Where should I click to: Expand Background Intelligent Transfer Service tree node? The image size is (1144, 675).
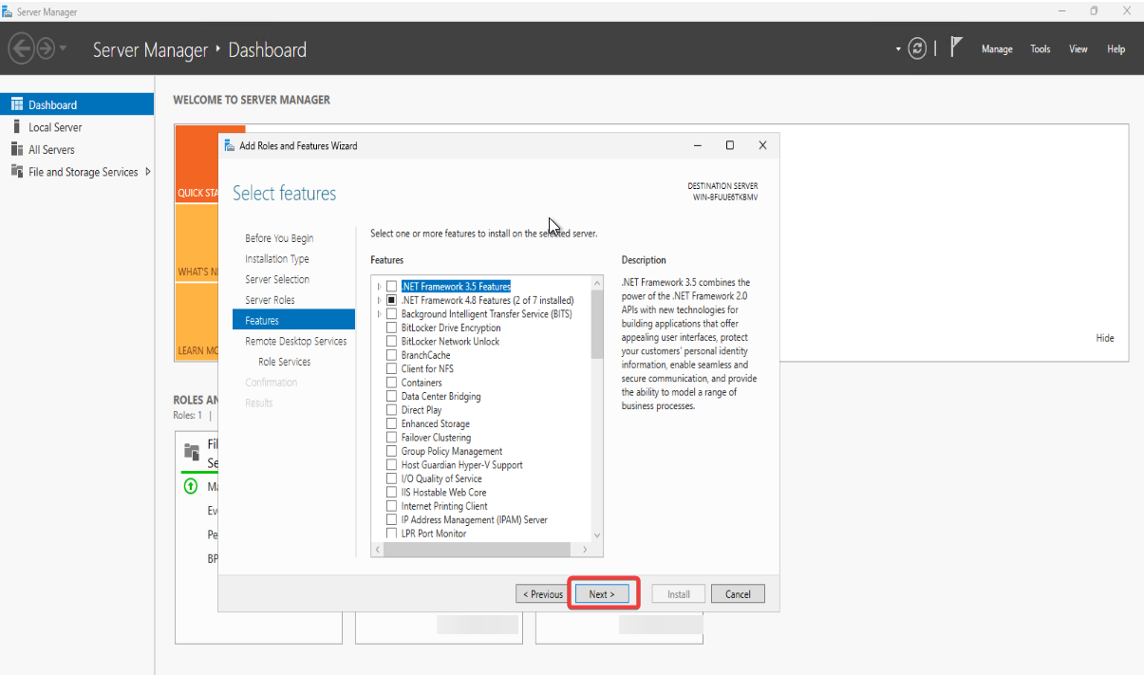pyautogui.click(x=380, y=314)
